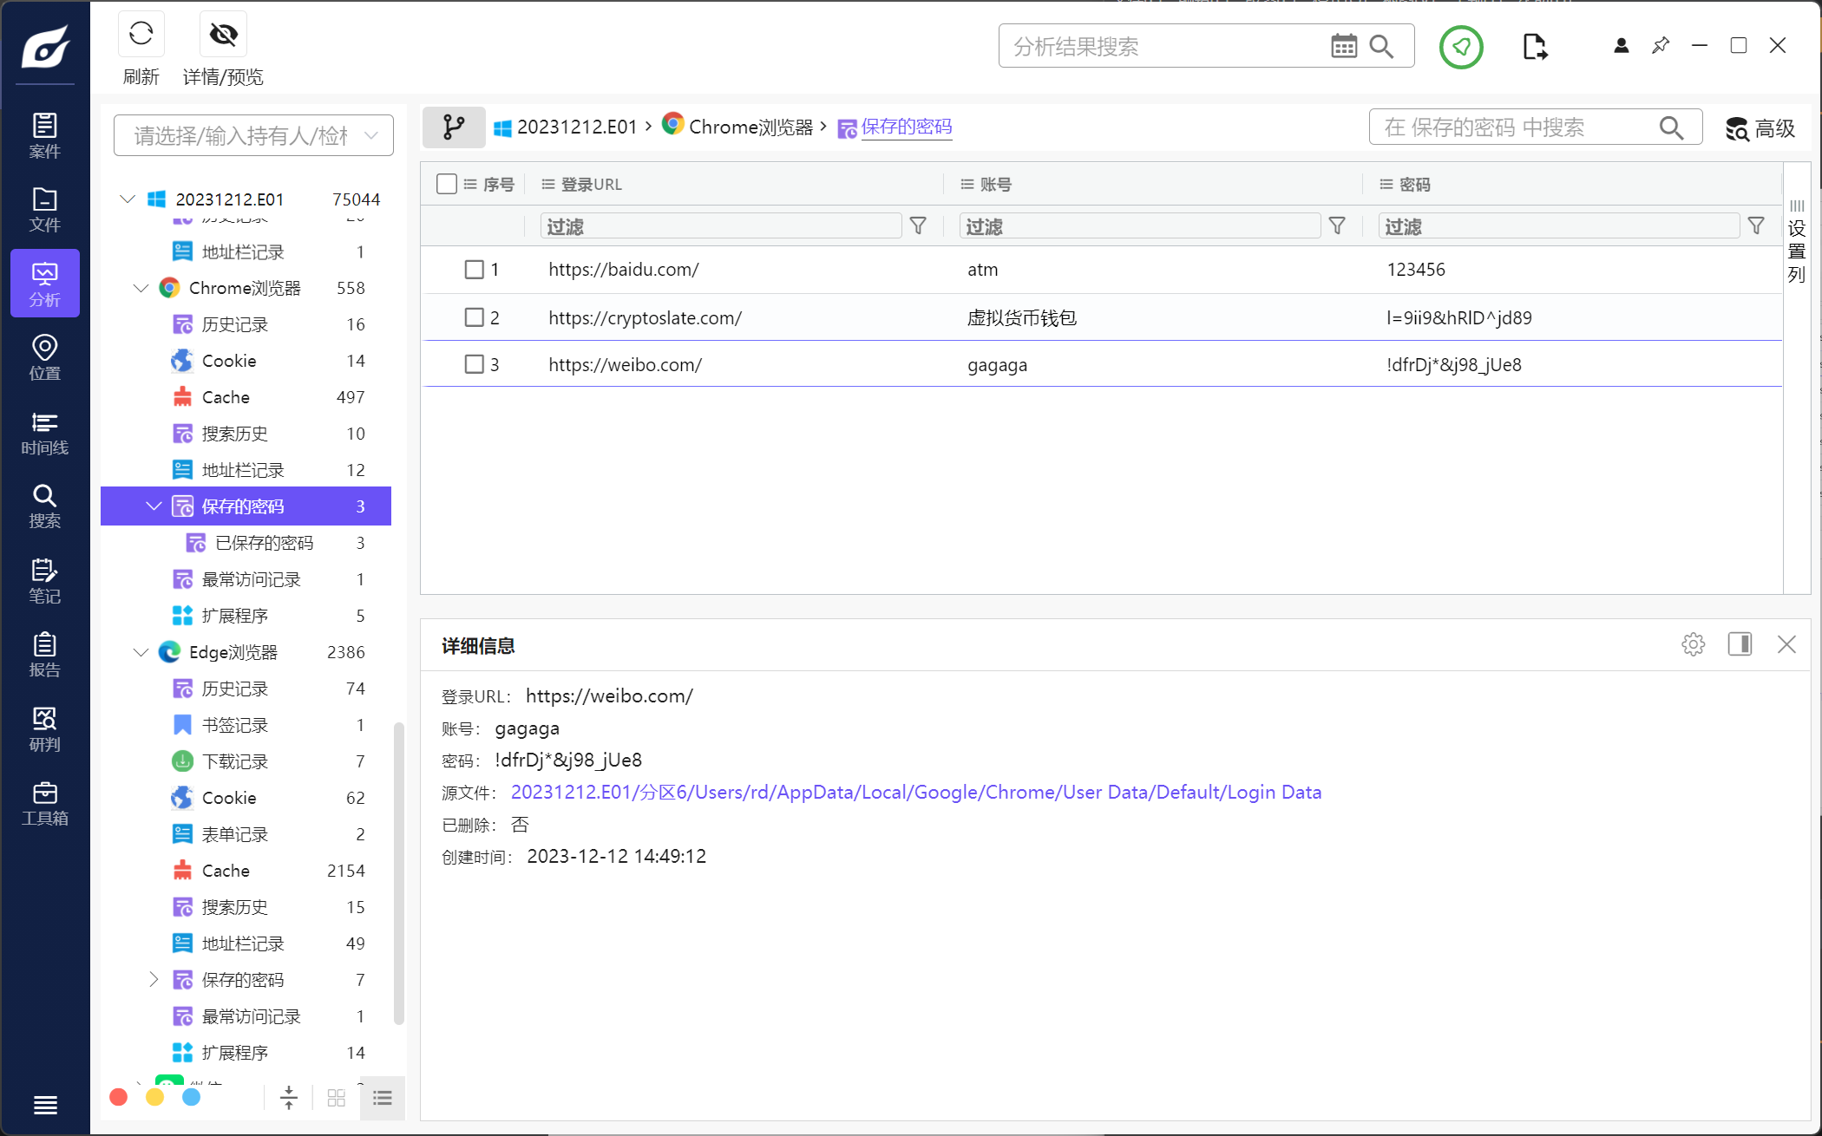This screenshot has height=1136, width=1822.
Task: Switch to the 报告 sidebar tab
Action: [x=44, y=655]
